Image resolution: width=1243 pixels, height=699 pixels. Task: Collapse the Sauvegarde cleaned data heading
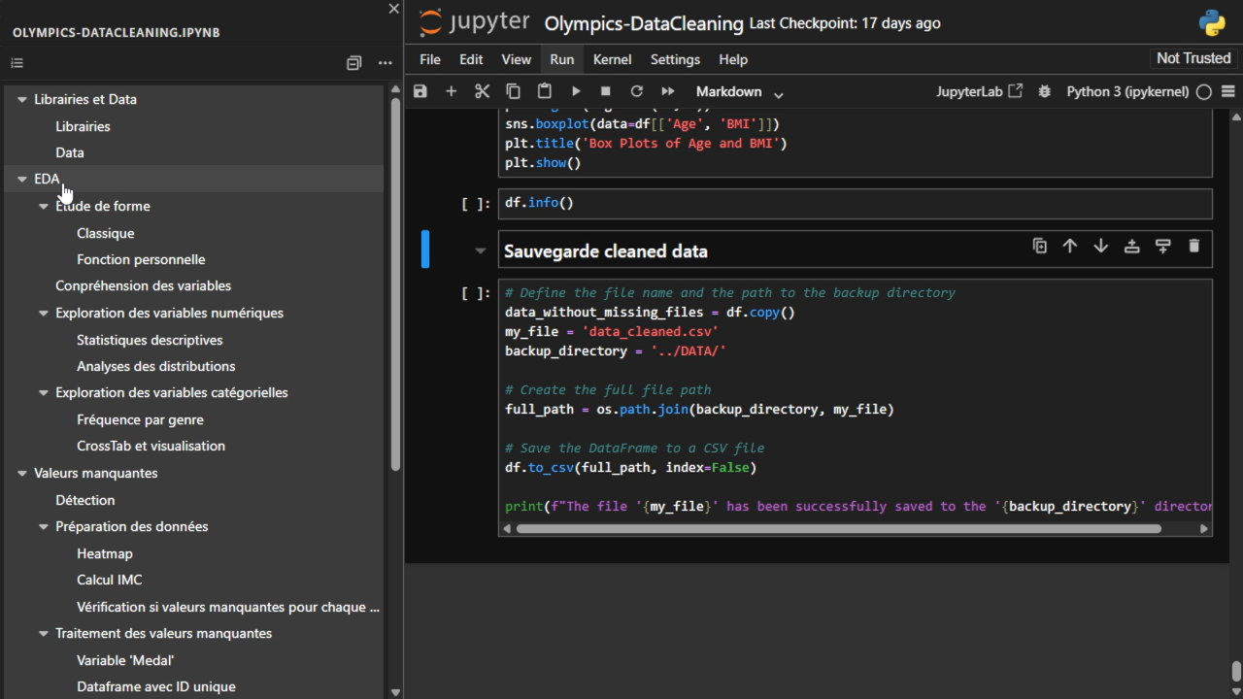point(480,250)
